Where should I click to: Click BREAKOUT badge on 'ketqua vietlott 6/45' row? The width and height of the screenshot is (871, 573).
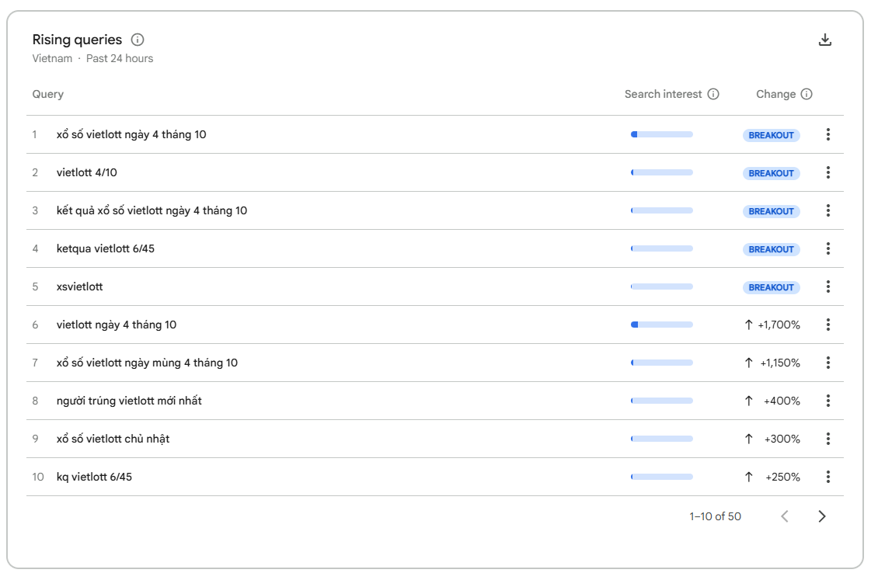point(771,249)
